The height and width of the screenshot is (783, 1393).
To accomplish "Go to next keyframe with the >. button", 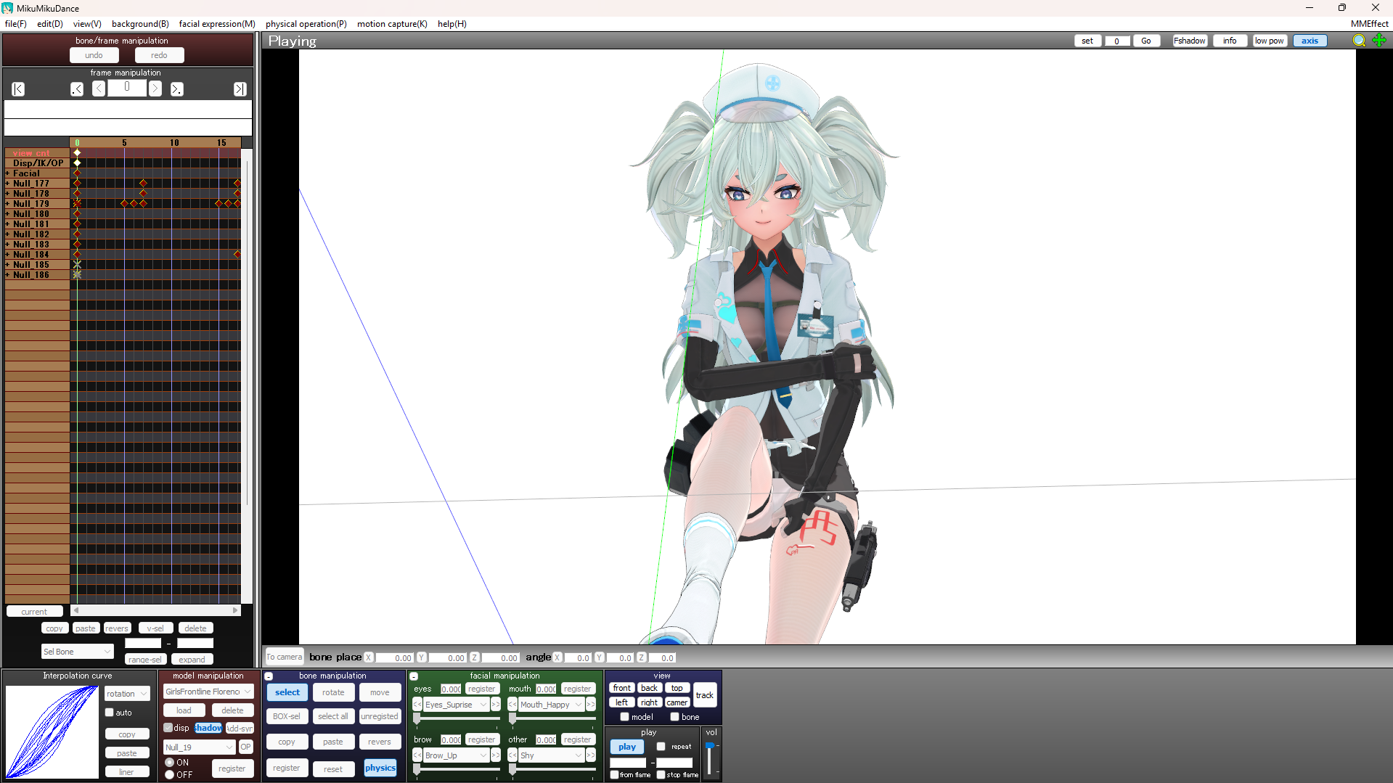I will pos(176,89).
